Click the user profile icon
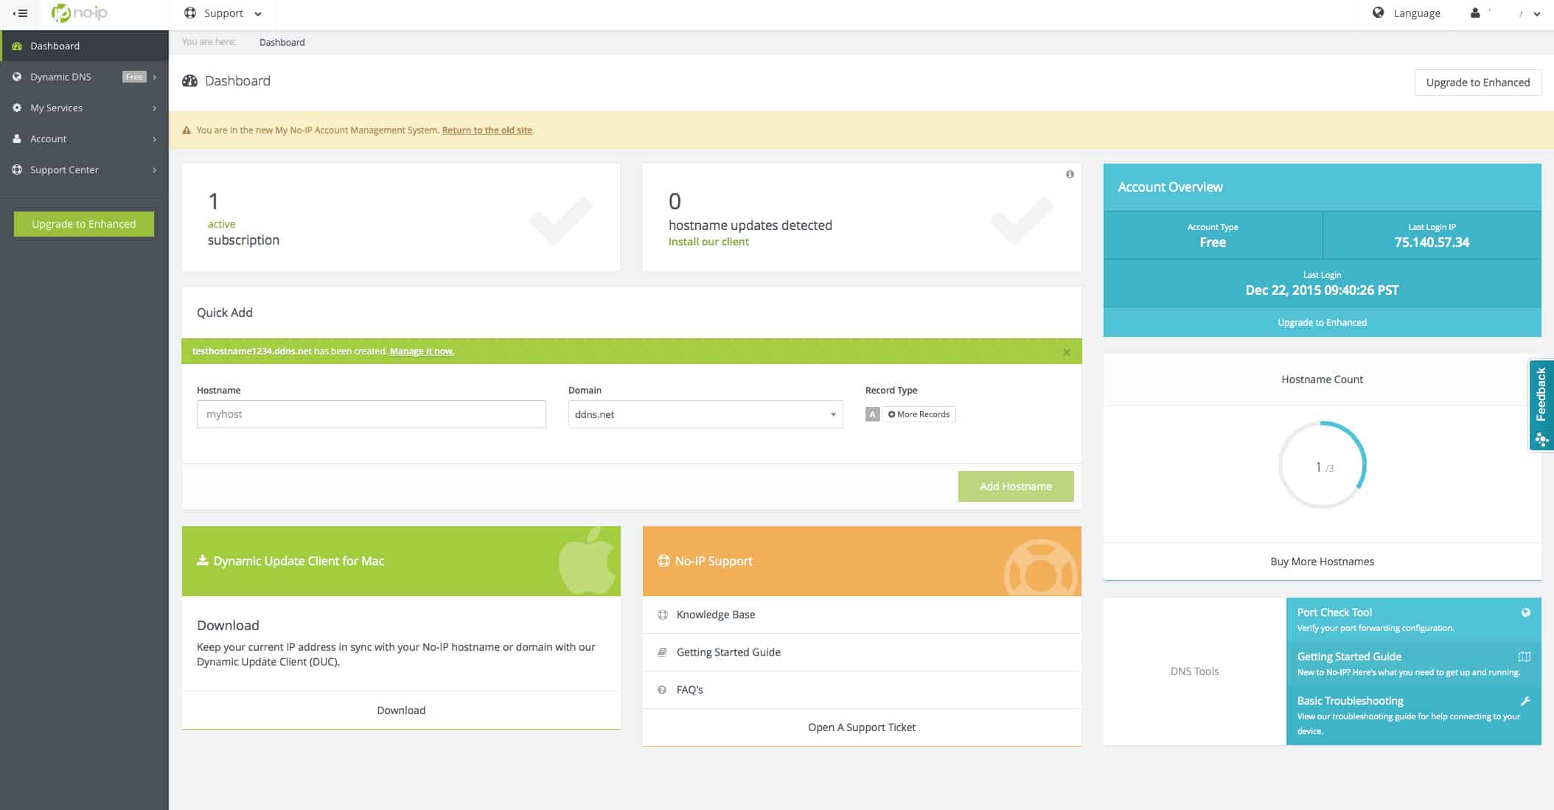Viewport: 1554px width, 810px height. [x=1475, y=13]
